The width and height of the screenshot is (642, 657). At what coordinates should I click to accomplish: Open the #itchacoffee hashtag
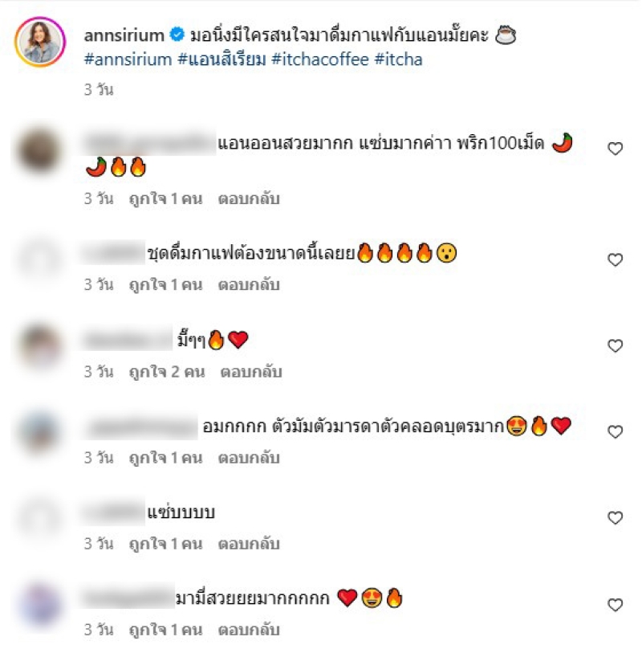click(320, 59)
